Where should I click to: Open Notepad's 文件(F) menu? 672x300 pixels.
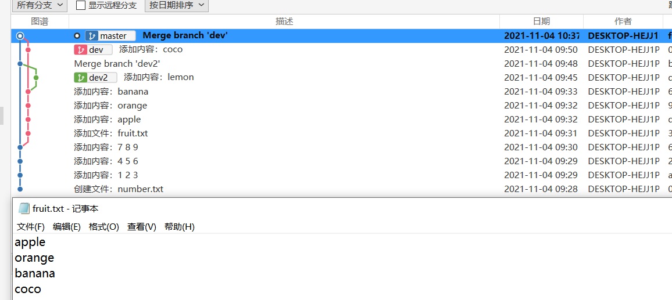pyautogui.click(x=30, y=227)
